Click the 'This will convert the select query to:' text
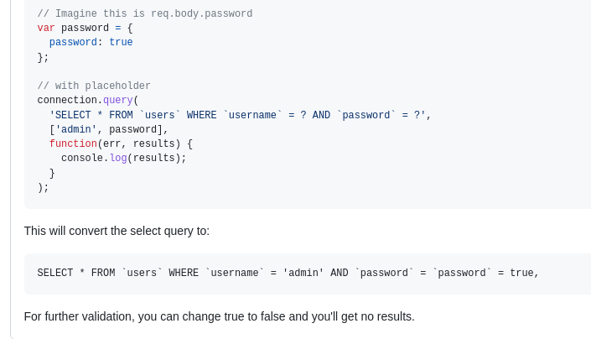This screenshot has width=591, height=339. (x=117, y=231)
